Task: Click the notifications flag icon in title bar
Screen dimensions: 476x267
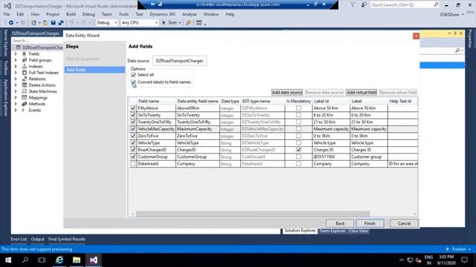Action: click(x=353, y=4)
